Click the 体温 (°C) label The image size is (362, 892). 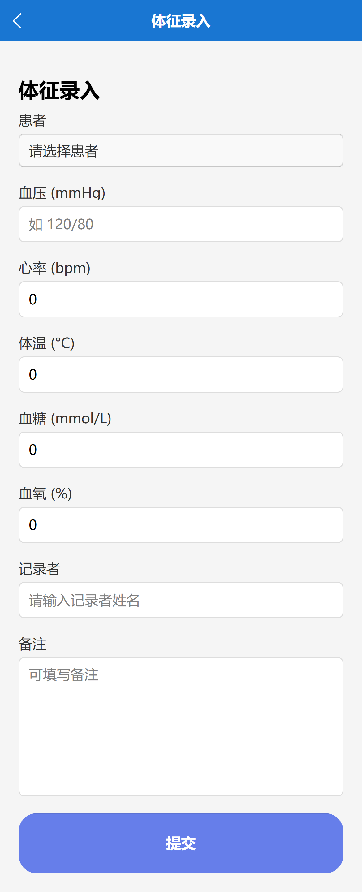coord(46,343)
